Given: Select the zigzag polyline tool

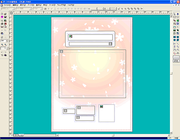Looking at the screenshot, I should (x=178, y=47).
